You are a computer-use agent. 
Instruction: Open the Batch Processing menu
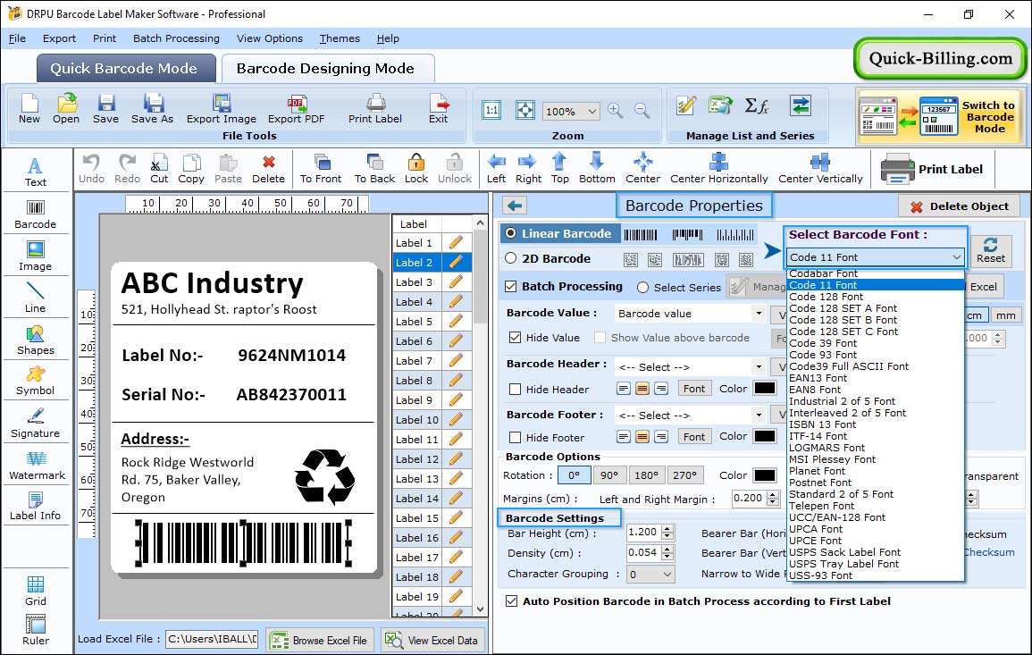click(x=176, y=38)
